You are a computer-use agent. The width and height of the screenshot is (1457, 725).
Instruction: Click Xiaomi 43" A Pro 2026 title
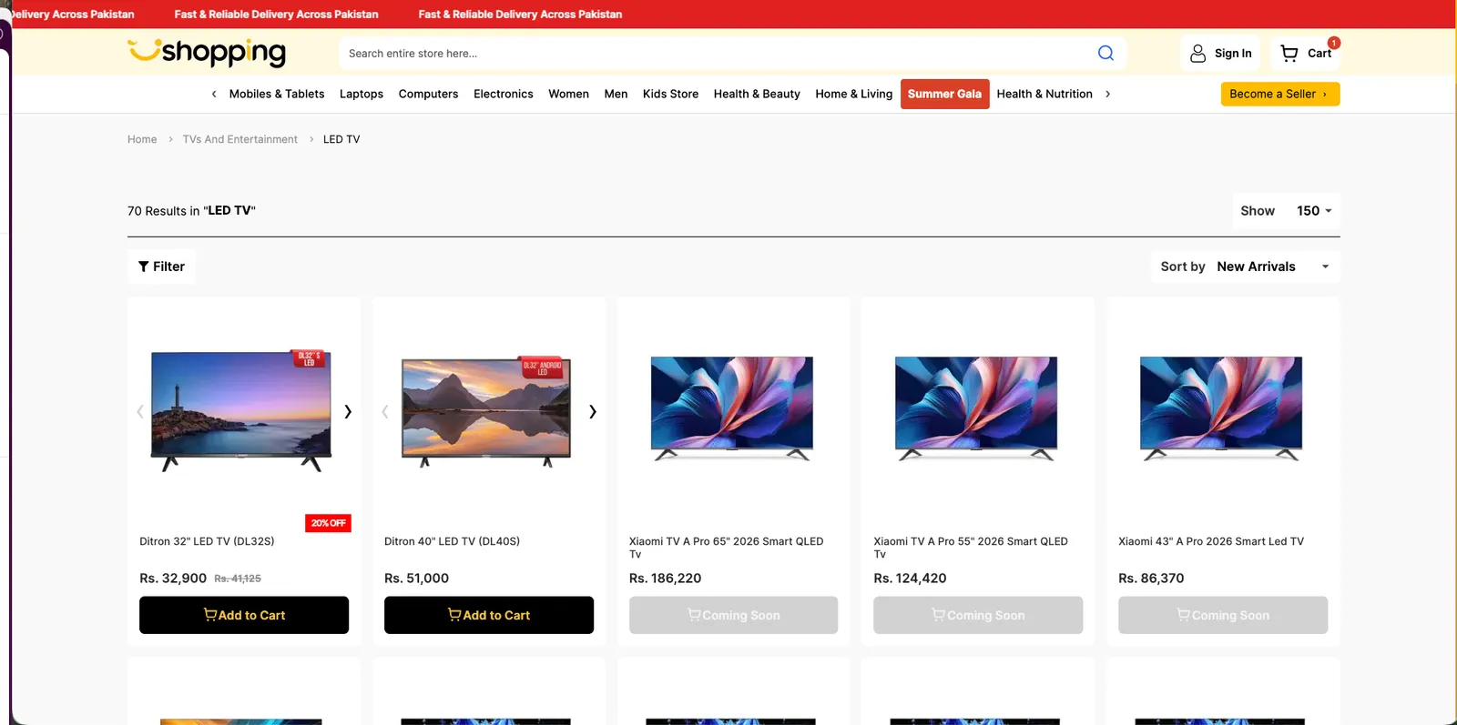point(1211,541)
